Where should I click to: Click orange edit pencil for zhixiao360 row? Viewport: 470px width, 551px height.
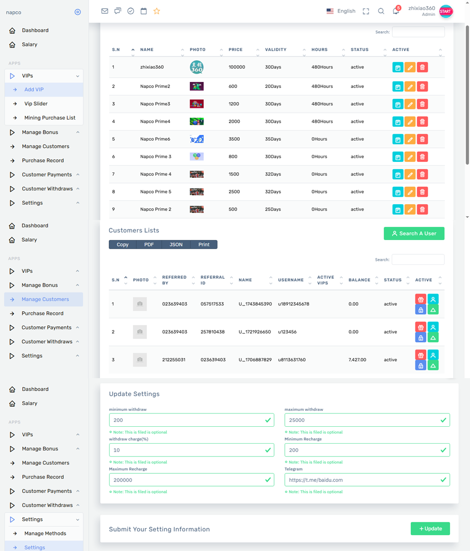[410, 68]
